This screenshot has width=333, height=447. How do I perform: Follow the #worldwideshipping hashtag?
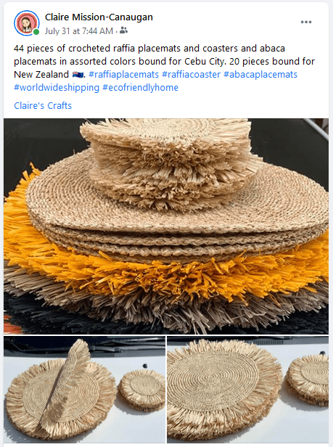57,88
